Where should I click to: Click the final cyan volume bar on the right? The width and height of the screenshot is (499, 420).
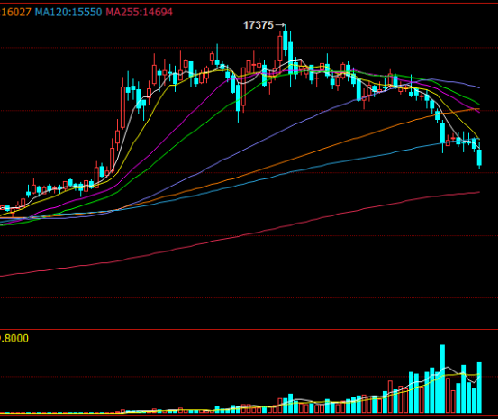pos(479,388)
